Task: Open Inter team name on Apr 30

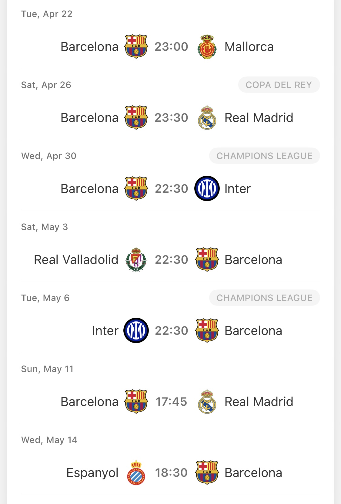Action: [x=238, y=189]
